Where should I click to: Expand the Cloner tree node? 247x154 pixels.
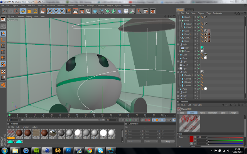tap(180, 51)
